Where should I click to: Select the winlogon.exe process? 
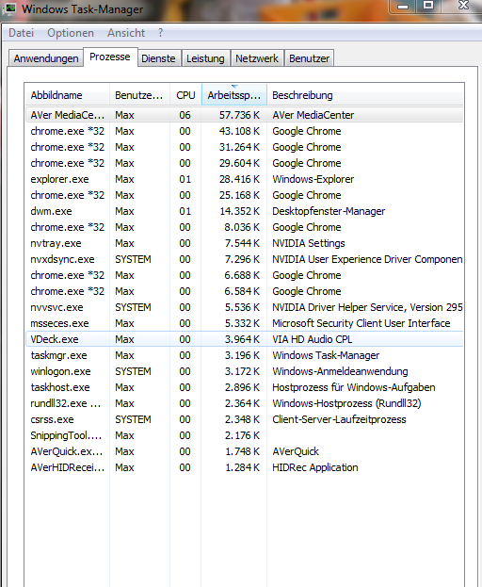click(x=245, y=371)
